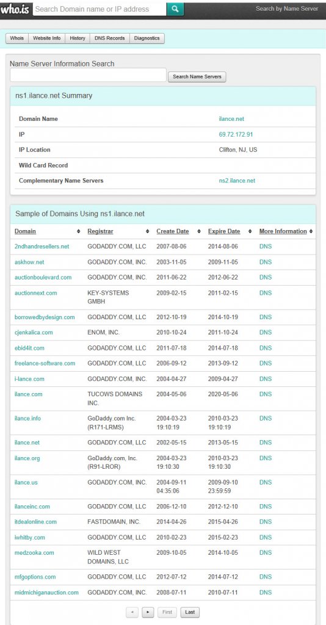
Task: Open the Website Info tab
Action: [x=46, y=38]
